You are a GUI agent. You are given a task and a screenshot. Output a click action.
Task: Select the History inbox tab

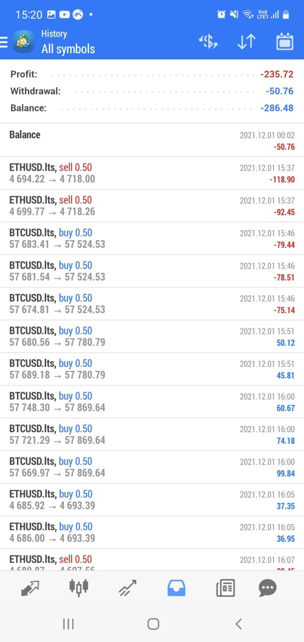pos(176,588)
